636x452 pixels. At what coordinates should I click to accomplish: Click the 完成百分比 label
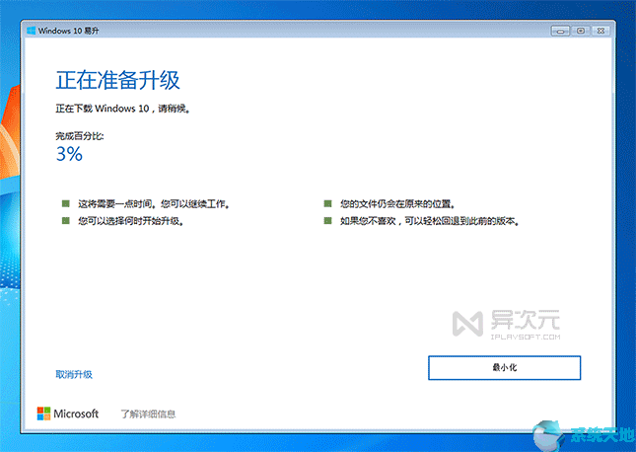click(x=80, y=135)
